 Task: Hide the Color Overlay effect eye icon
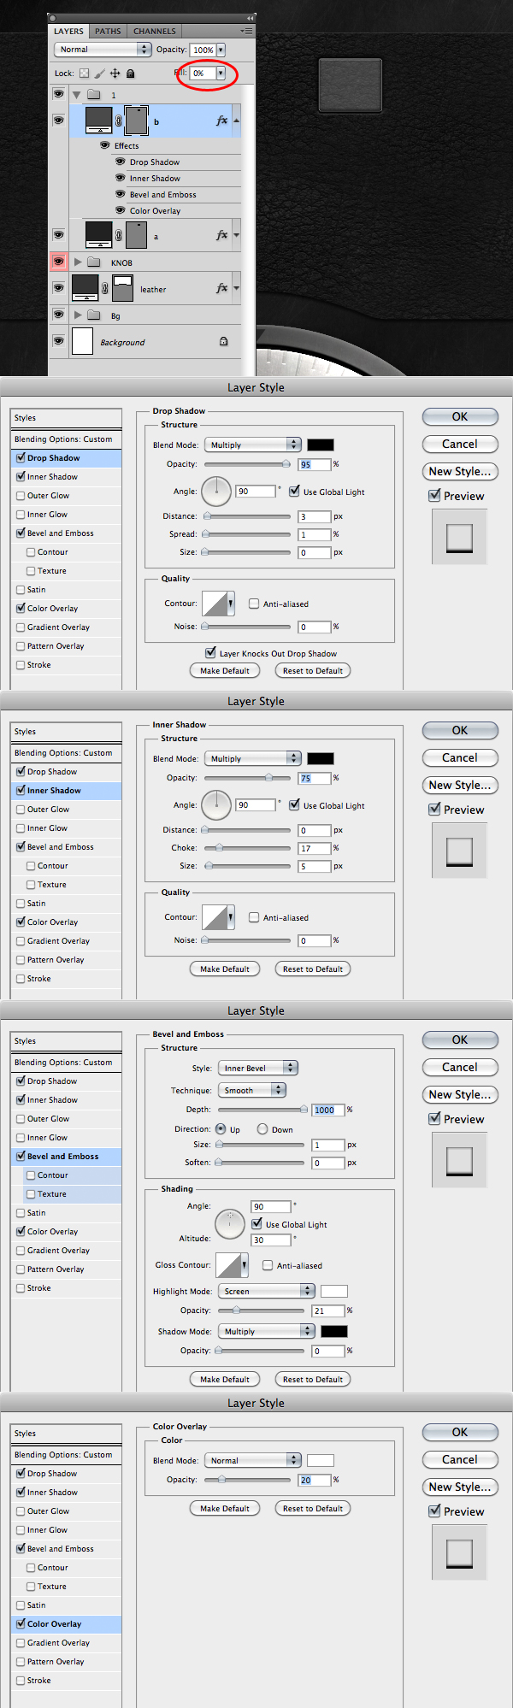(121, 210)
